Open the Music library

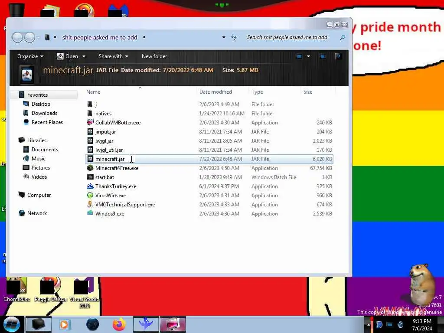pyautogui.click(x=38, y=158)
